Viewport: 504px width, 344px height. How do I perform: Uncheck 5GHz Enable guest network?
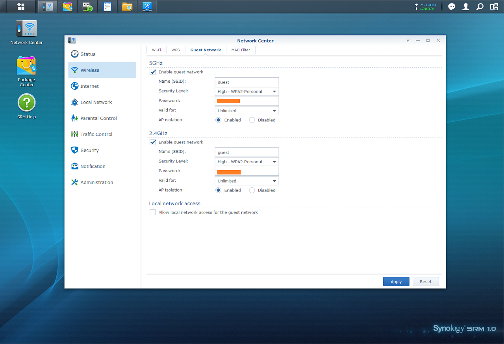coord(153,72)
